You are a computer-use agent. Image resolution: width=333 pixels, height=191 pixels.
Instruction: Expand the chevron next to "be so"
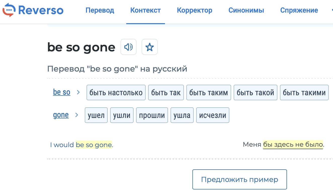tap(78, 92)
